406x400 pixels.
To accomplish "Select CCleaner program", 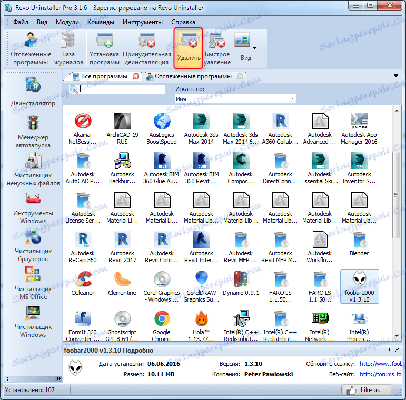I will click(83, 283).
